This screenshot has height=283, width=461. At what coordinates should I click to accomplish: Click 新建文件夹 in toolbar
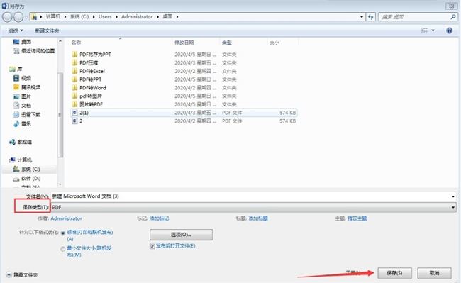(47, 30)
